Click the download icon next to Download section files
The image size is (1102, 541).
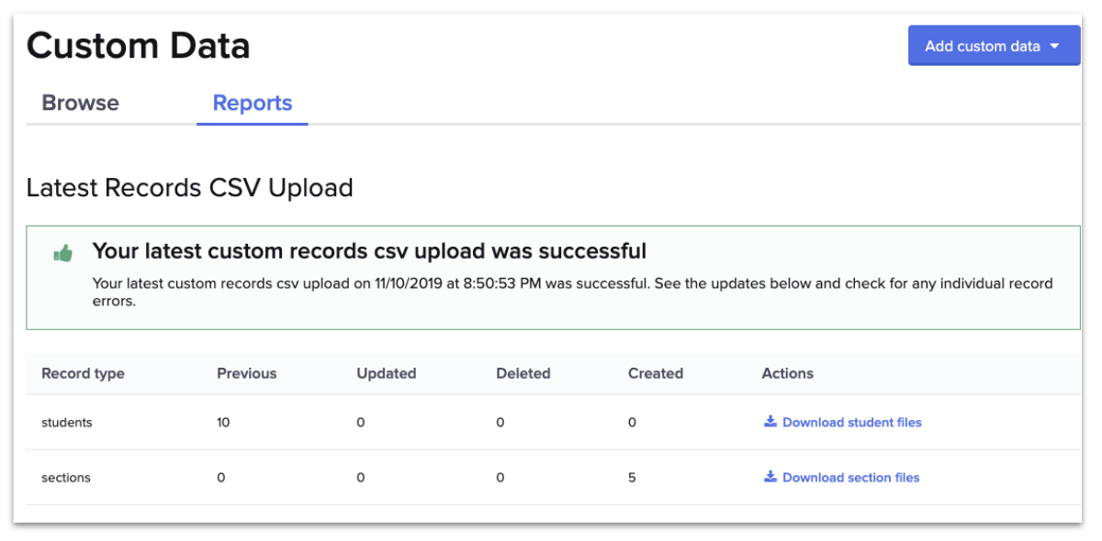click(770, 477)
